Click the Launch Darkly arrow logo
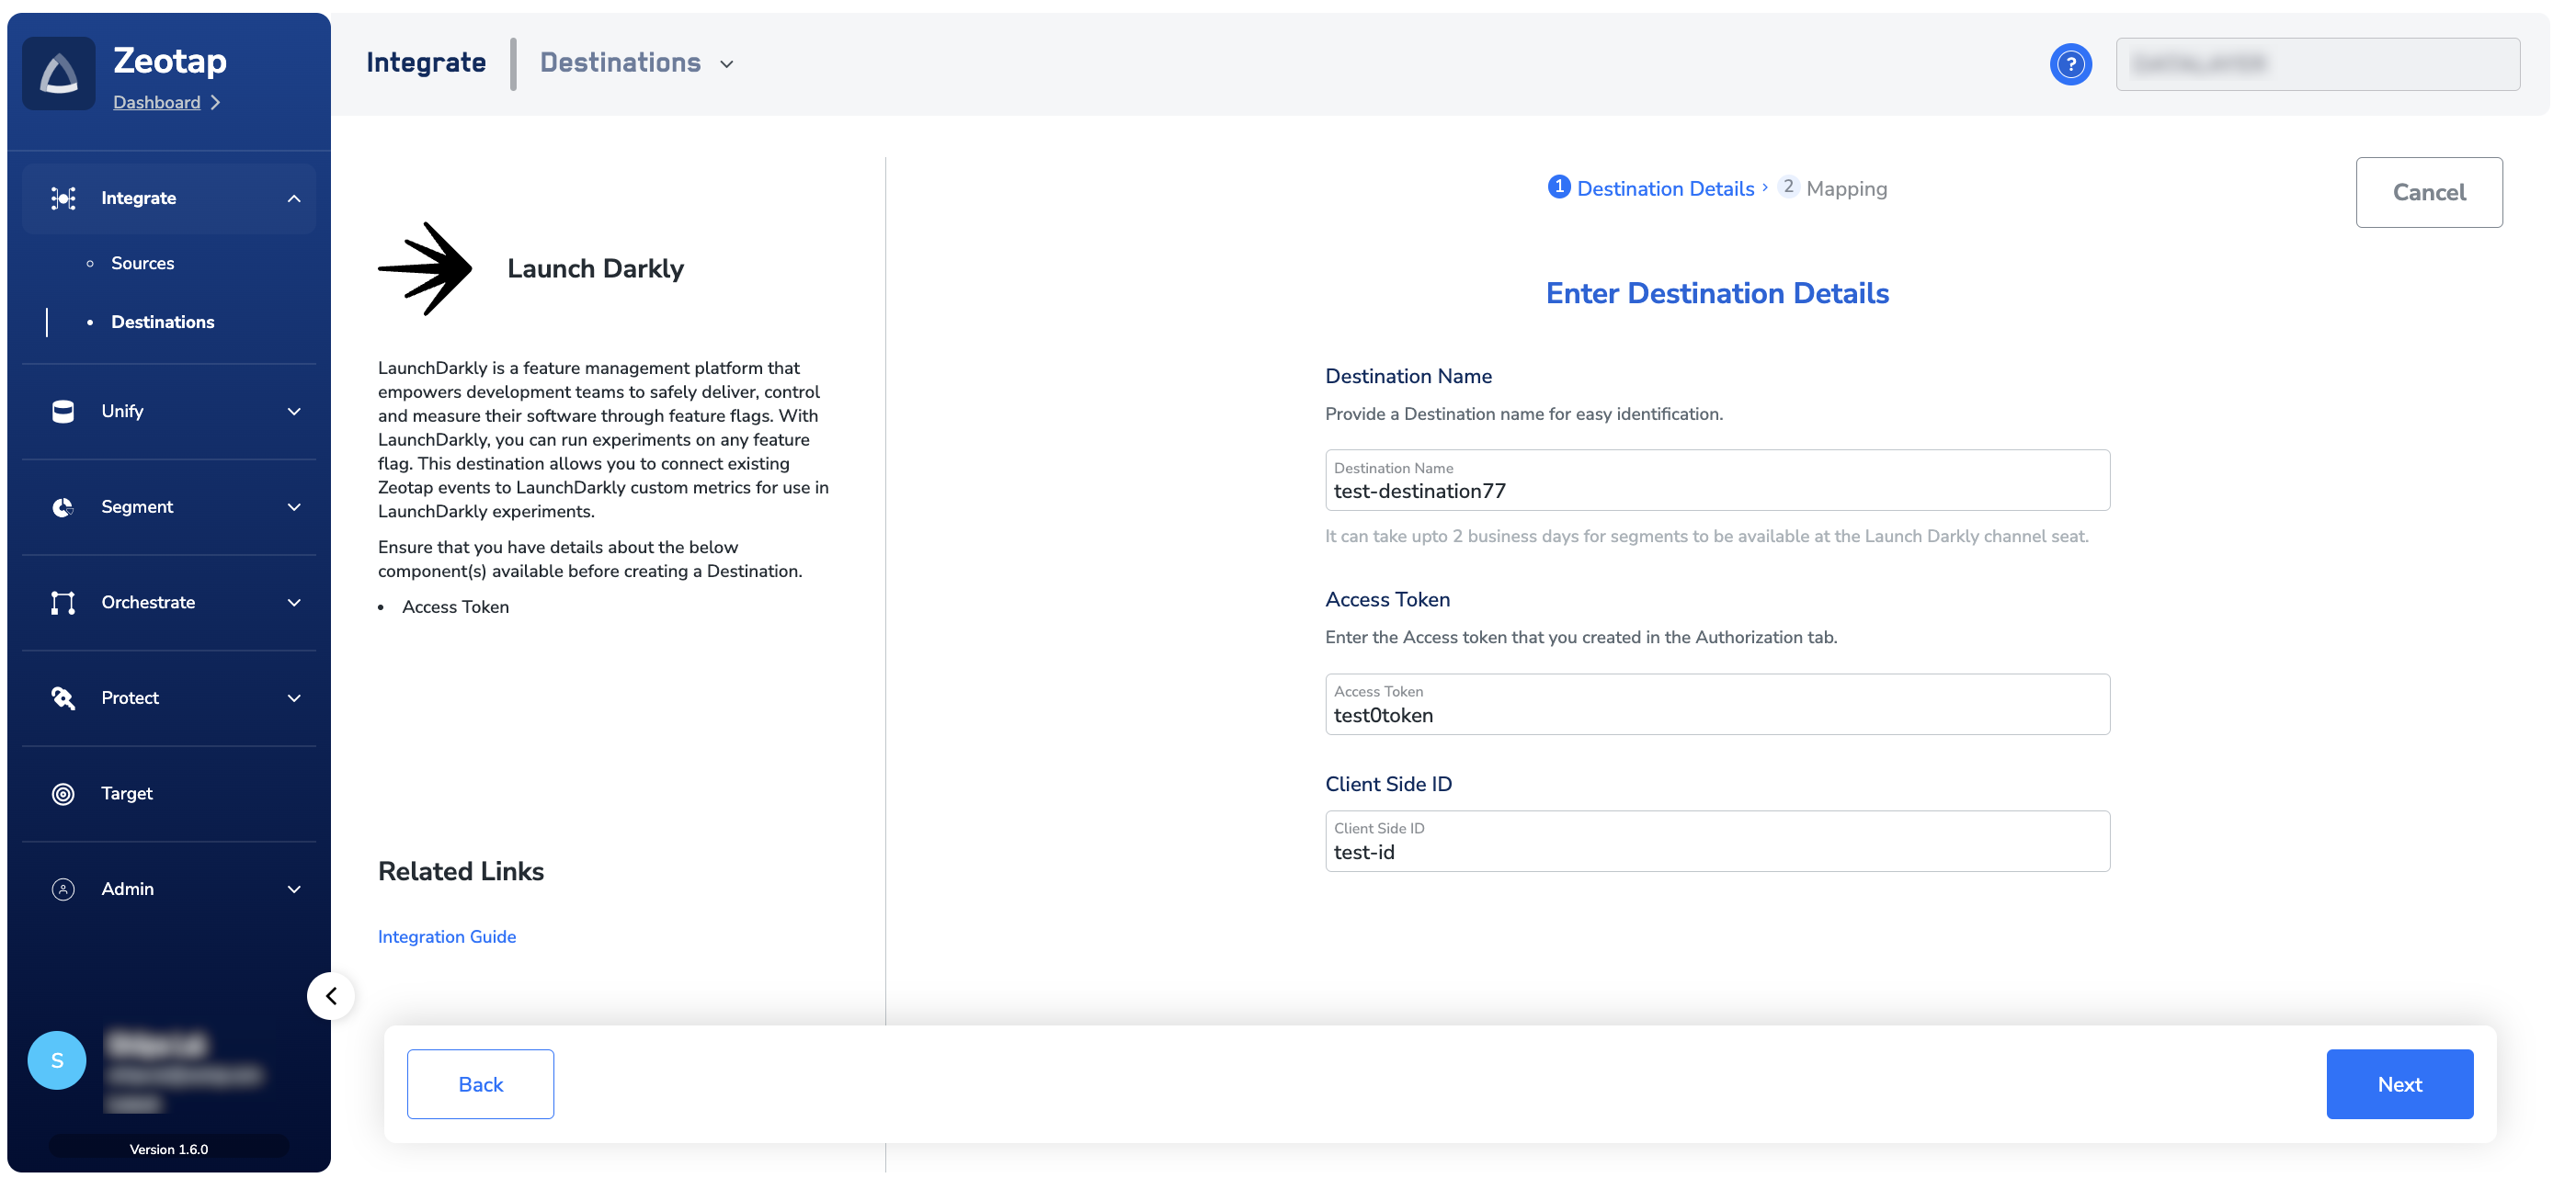 point(426,269)
